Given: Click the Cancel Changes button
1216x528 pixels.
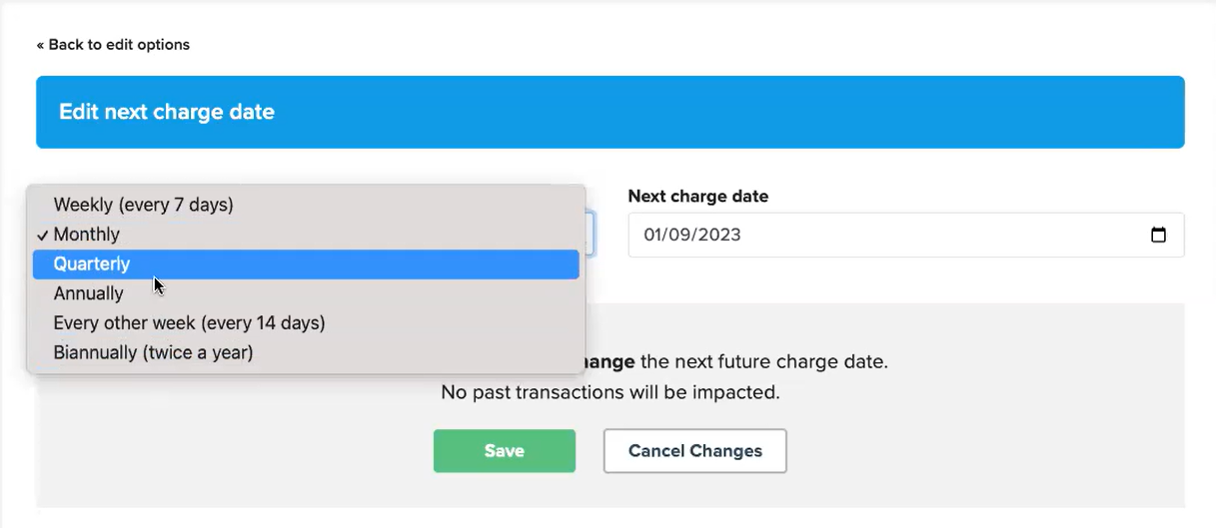Looking at the screenshot, I should (x=694, y=451).
